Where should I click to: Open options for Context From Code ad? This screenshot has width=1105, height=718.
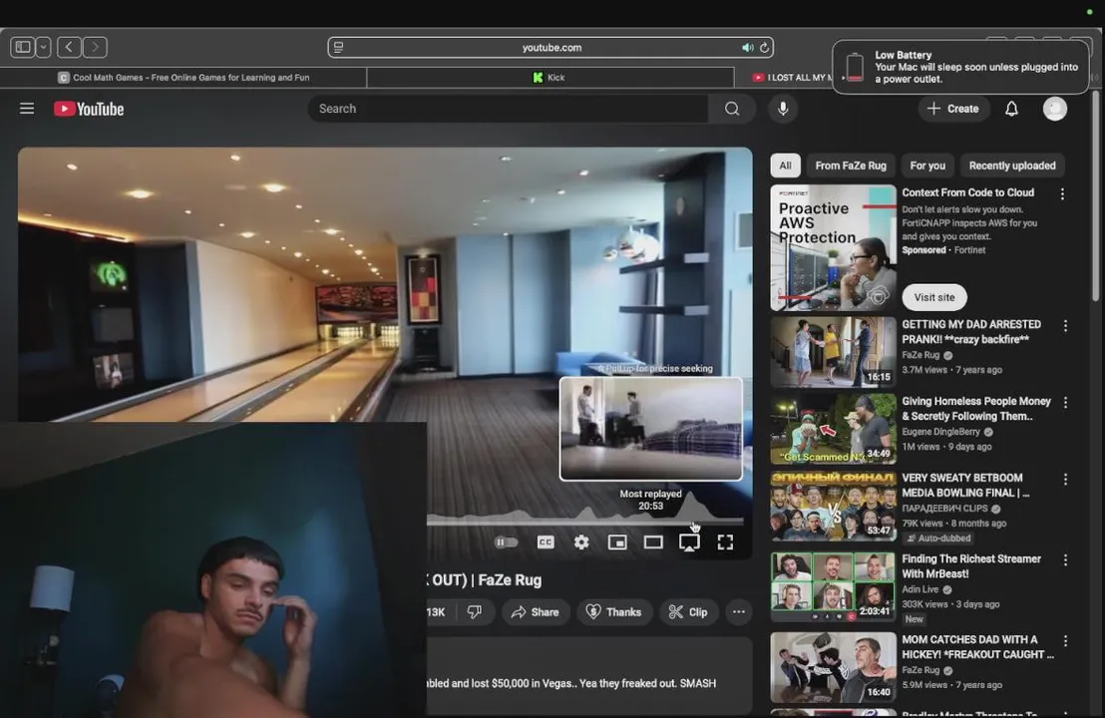coord(1062,193)
